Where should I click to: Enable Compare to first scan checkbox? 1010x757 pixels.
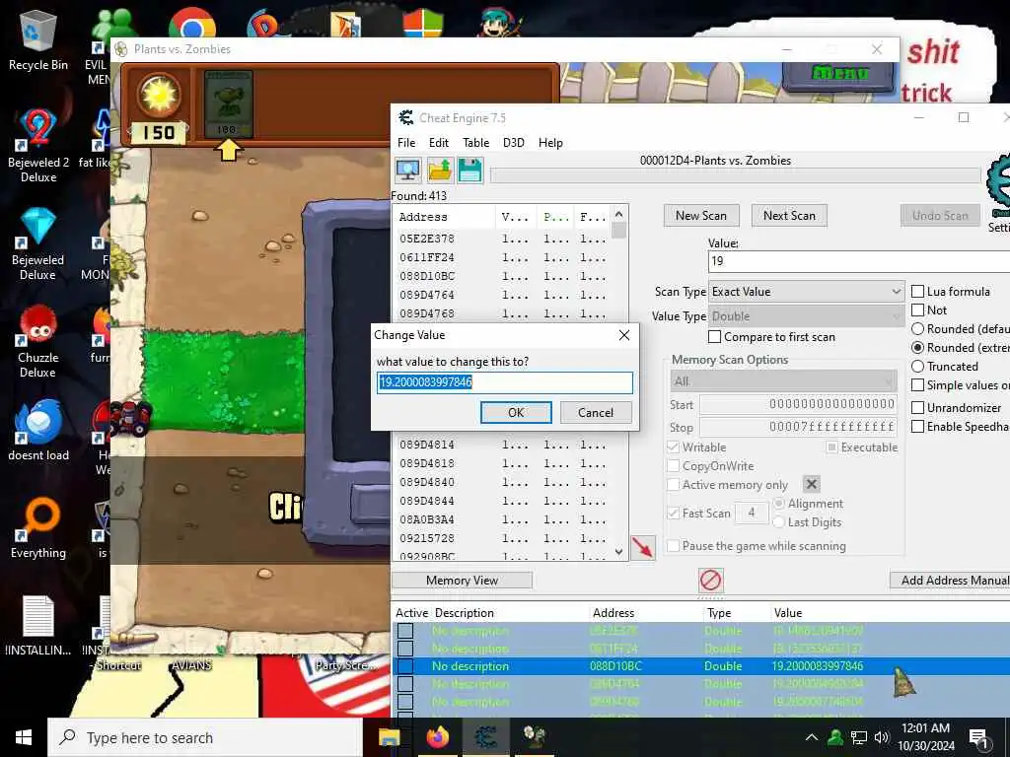pyautogui.click(x=714, y=337)
